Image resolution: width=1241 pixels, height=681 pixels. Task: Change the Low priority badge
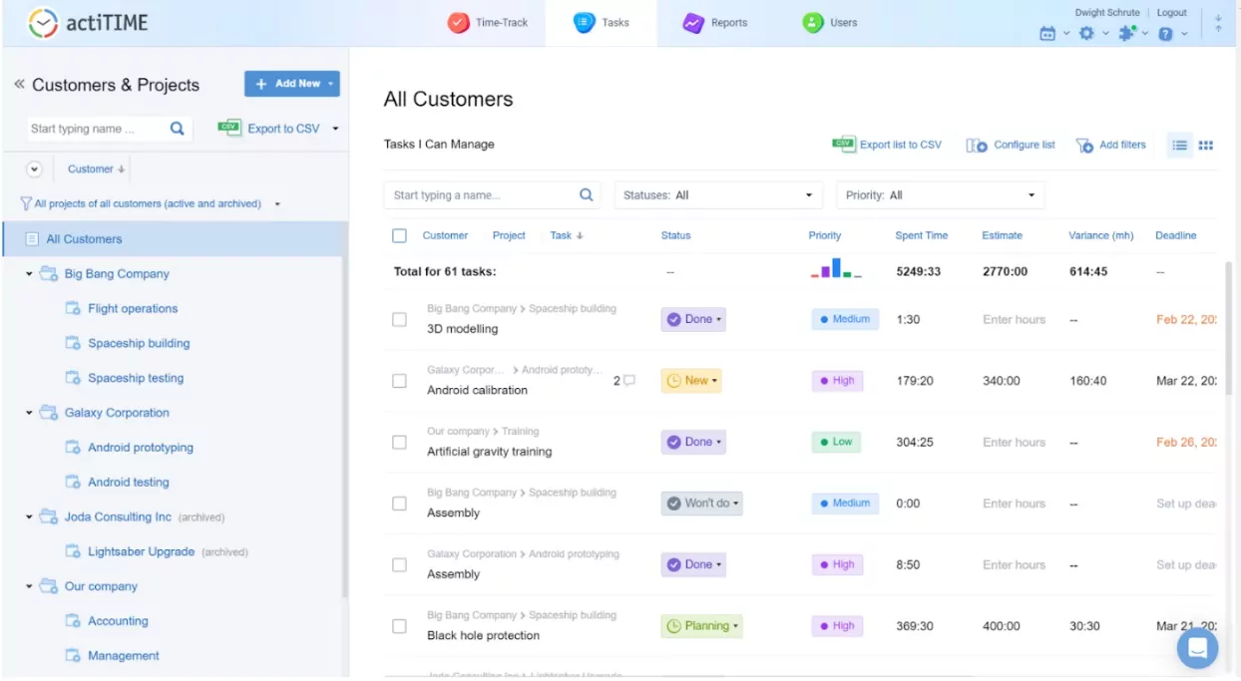pos(836,442)
